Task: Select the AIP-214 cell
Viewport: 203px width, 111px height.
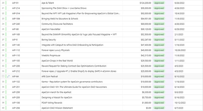Action: pos(16,8)
